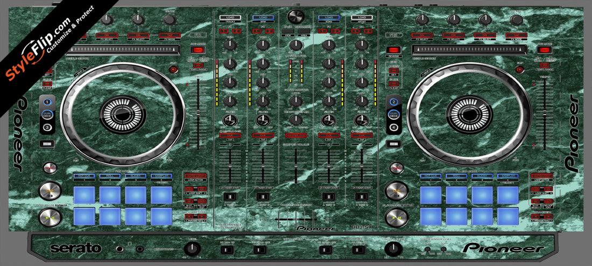Click the channel 1 FILTER knob
This screenshot has height=266, width=592.
pos(263,120)
